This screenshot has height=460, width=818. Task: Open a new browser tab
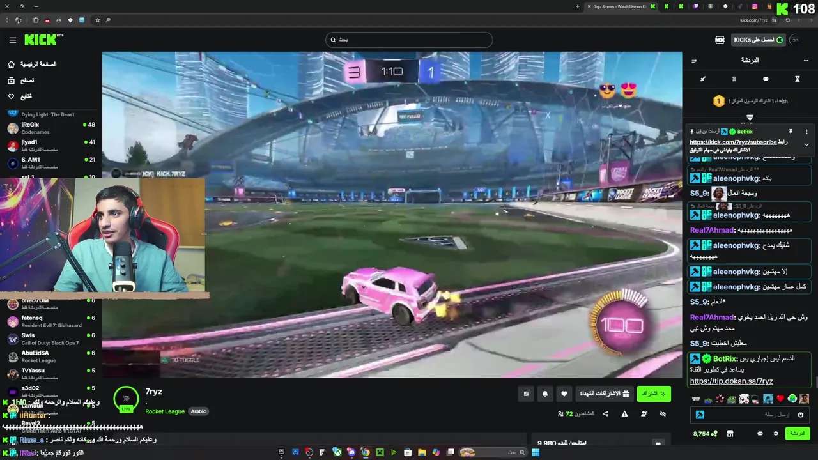click(578, 6)
